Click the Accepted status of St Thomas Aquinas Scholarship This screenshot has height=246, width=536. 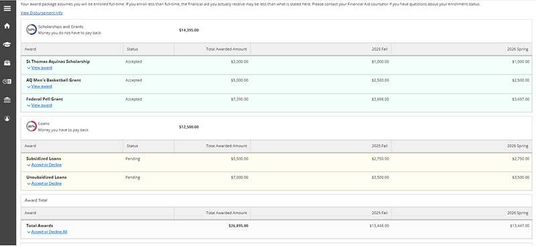[133, 62]
